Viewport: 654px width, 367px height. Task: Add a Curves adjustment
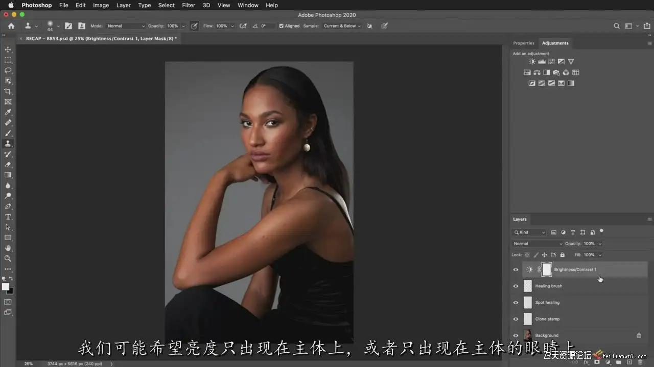551,62
